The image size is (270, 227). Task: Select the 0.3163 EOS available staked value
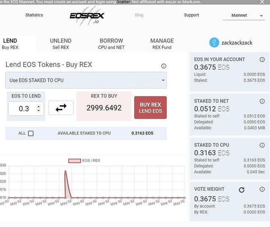coord(142,133)
